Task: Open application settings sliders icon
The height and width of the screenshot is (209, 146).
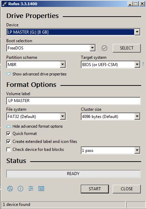Action: (x=31, y=189)
